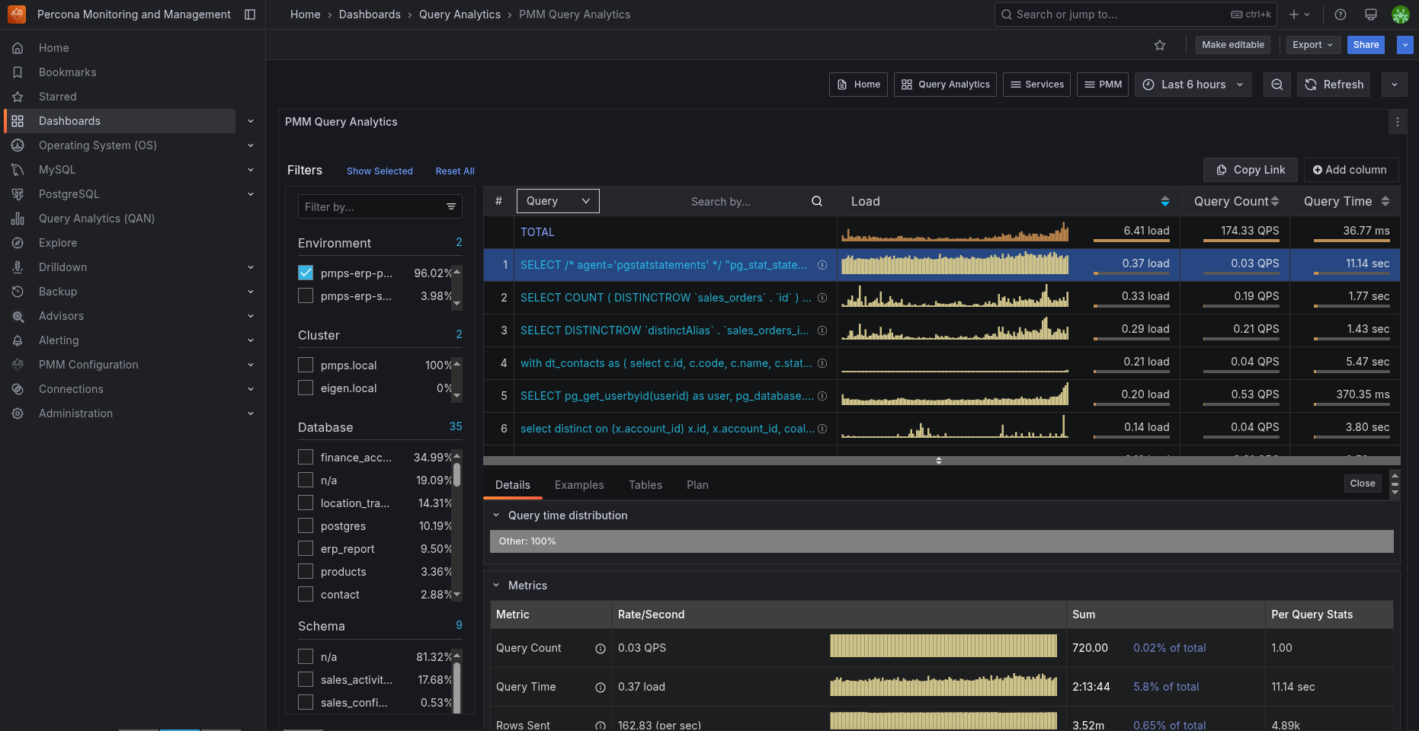Open Dashboards breadcrumb
This screenshot has width=1419, height=731.
(370, 14)
